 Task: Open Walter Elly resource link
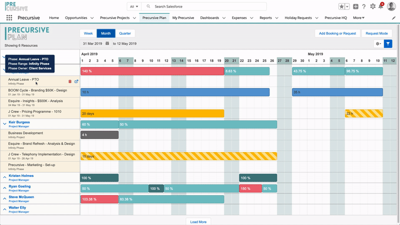click(x=17, y=207)
